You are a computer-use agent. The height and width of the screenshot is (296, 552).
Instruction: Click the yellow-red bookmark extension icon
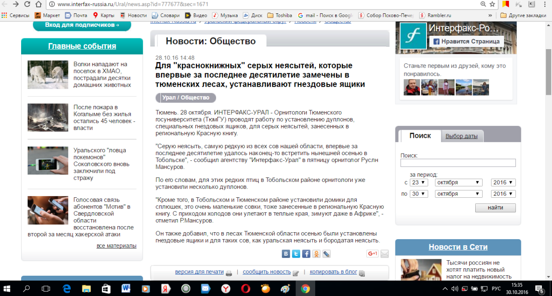[x=506, y=4]
